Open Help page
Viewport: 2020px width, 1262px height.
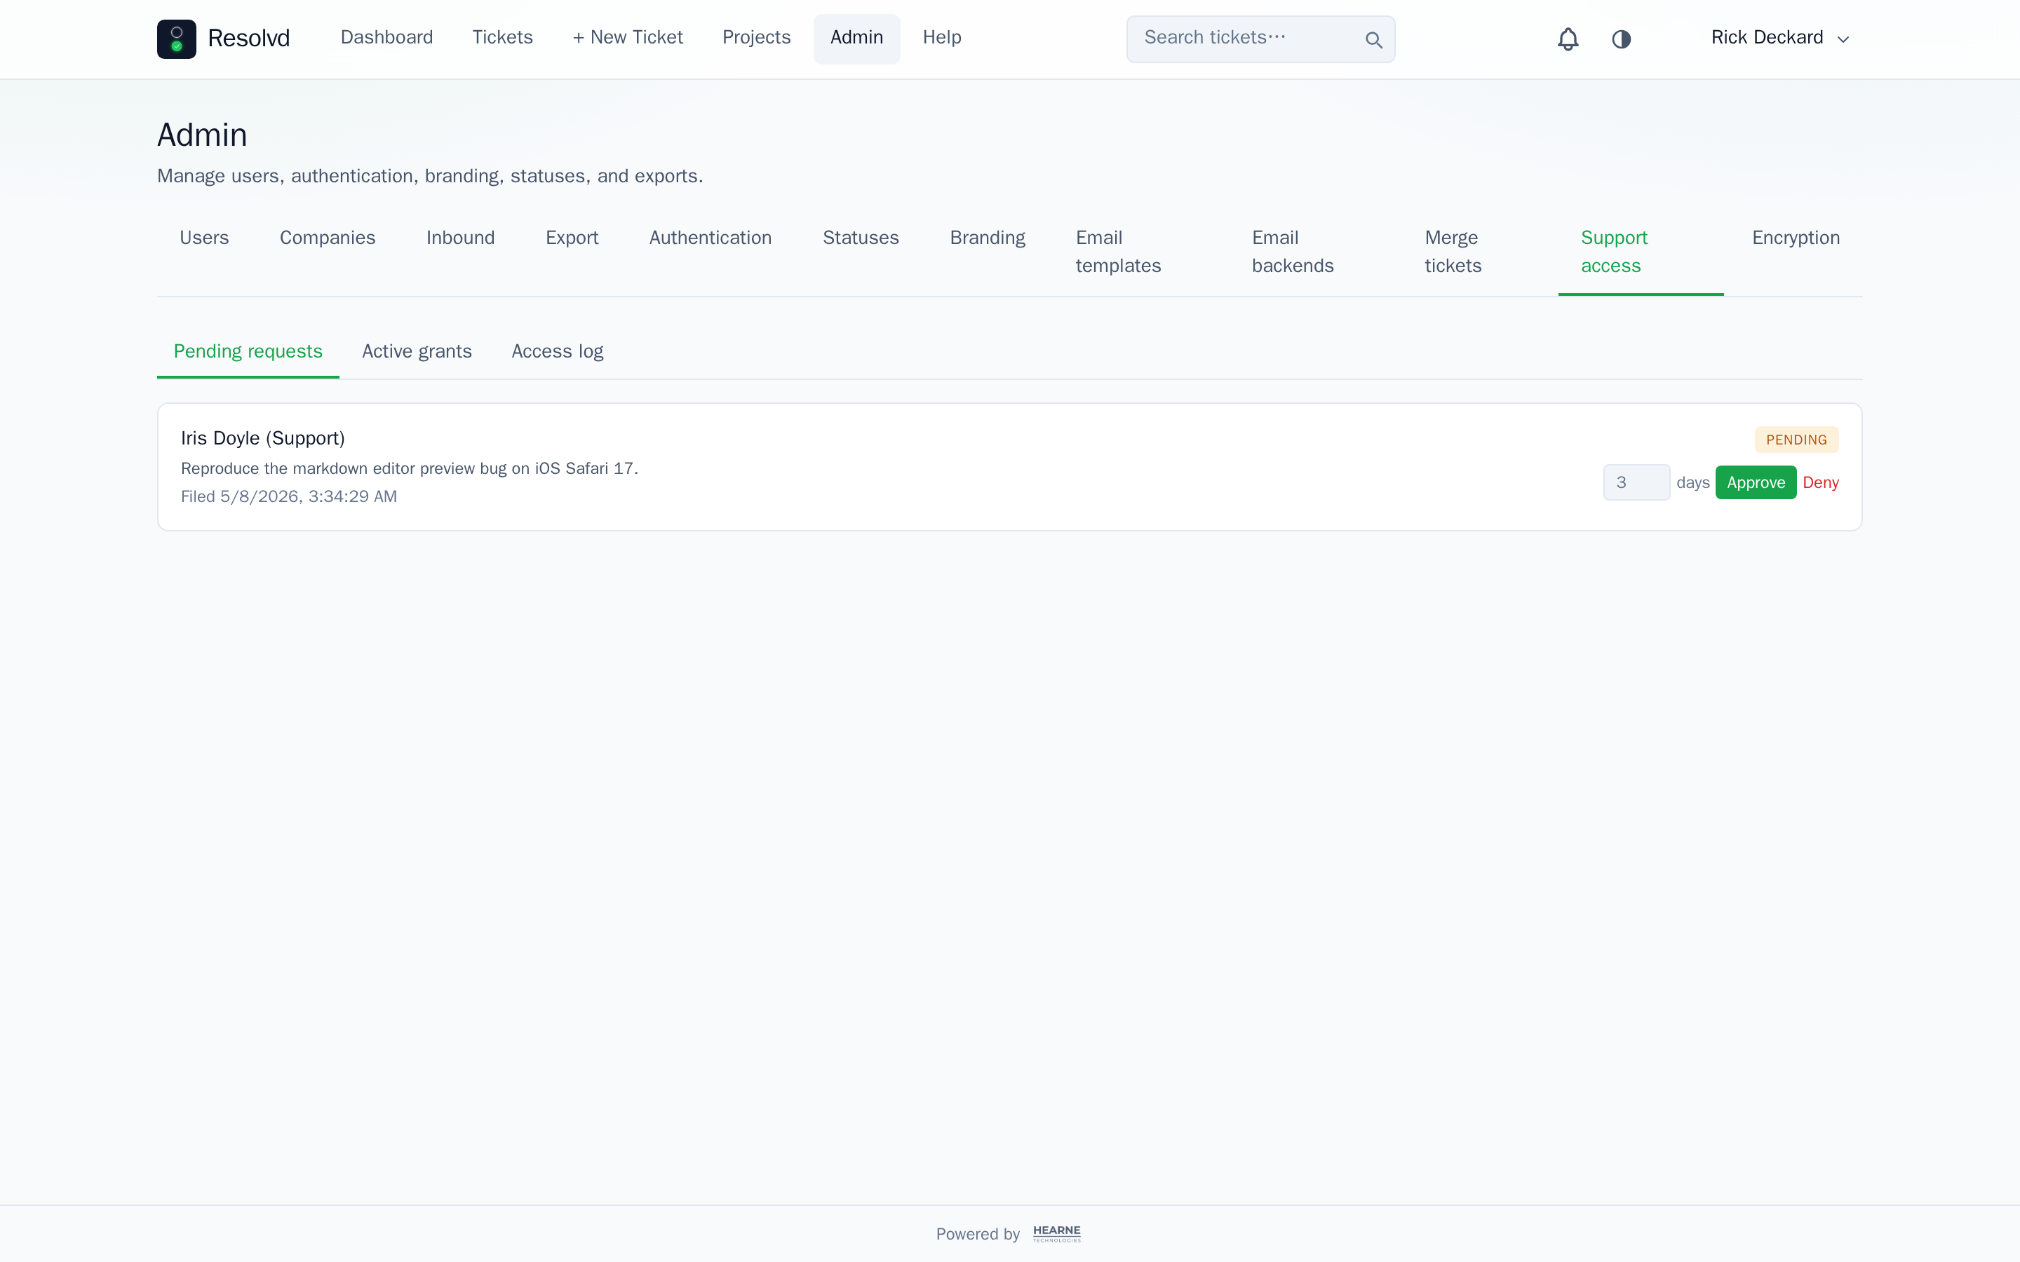(x=941, y=38)
